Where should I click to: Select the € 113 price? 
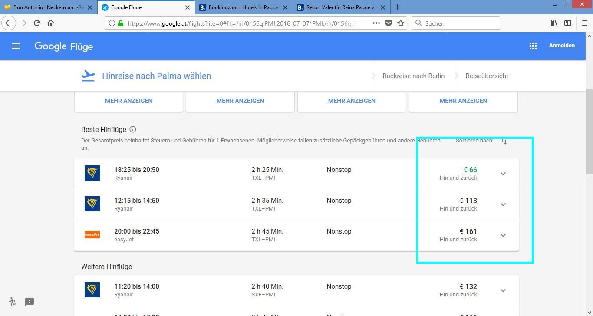468,201
